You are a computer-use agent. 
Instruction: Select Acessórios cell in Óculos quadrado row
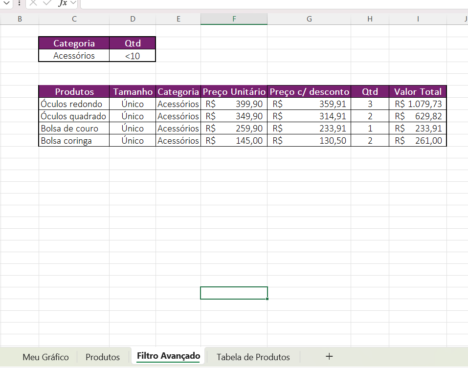[178, 116]
